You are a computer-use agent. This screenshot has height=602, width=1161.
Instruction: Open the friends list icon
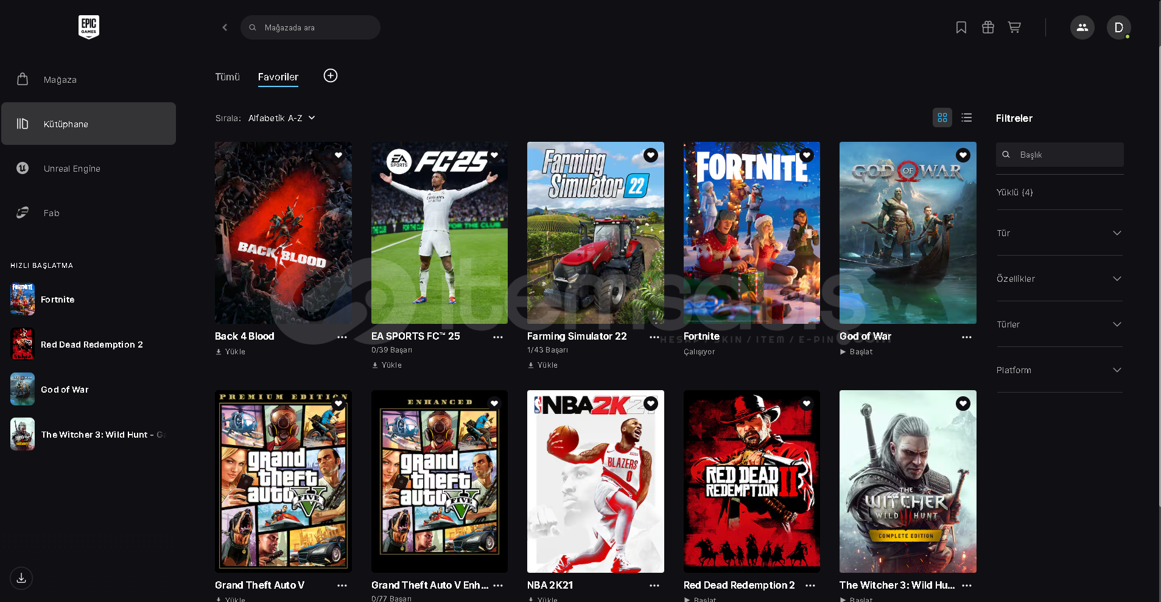coord(1082,27)
